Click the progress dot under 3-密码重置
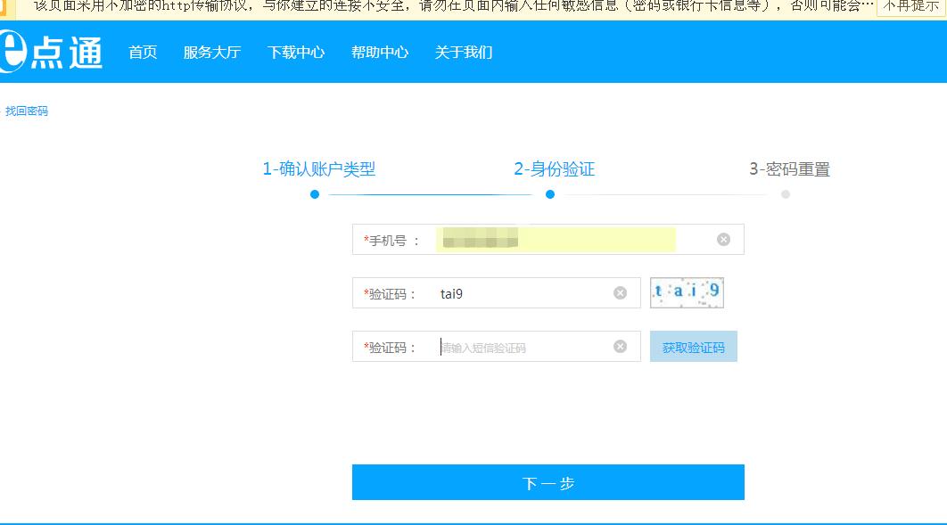Viewport: 947px width, 525px height. click(786, 193)
